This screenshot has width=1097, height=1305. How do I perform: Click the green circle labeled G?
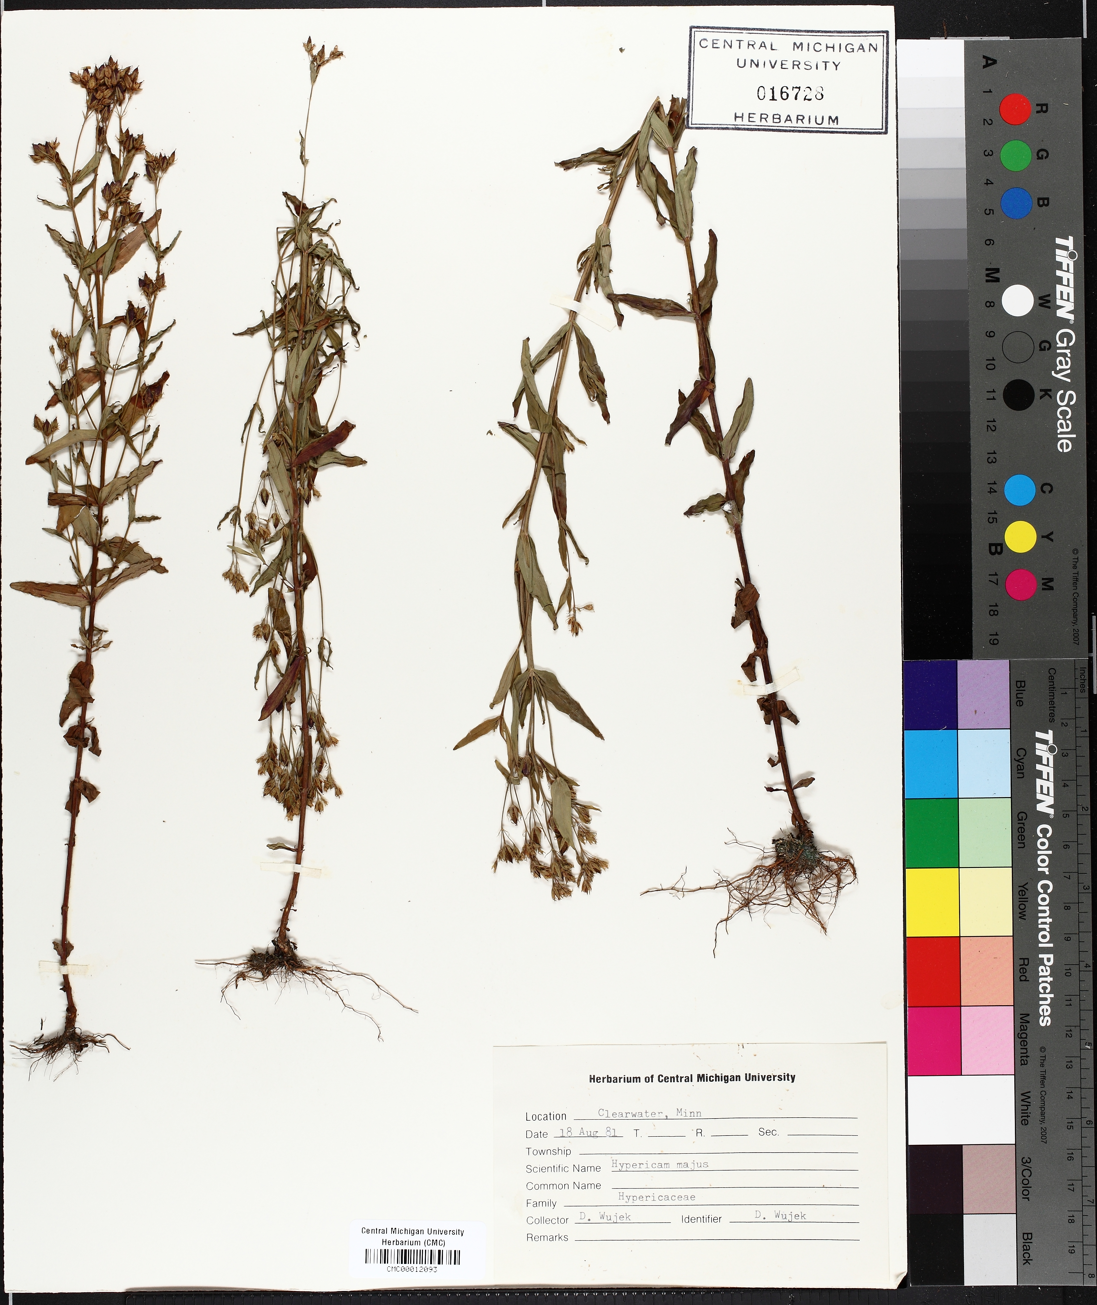click(1017, 155)
